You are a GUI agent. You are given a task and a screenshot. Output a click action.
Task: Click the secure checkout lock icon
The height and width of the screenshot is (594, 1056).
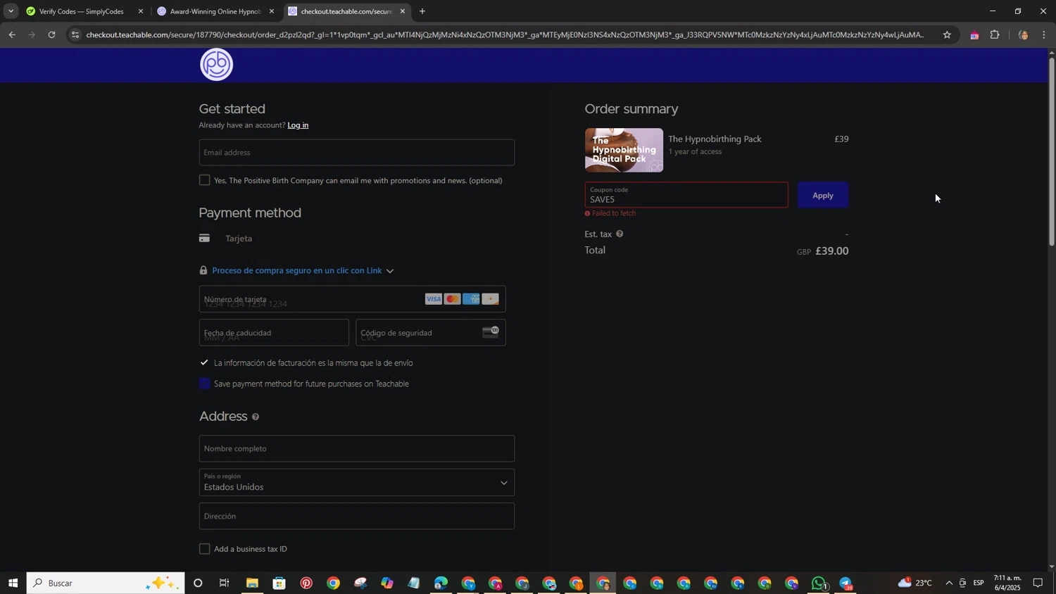click(x=203, y=270)
